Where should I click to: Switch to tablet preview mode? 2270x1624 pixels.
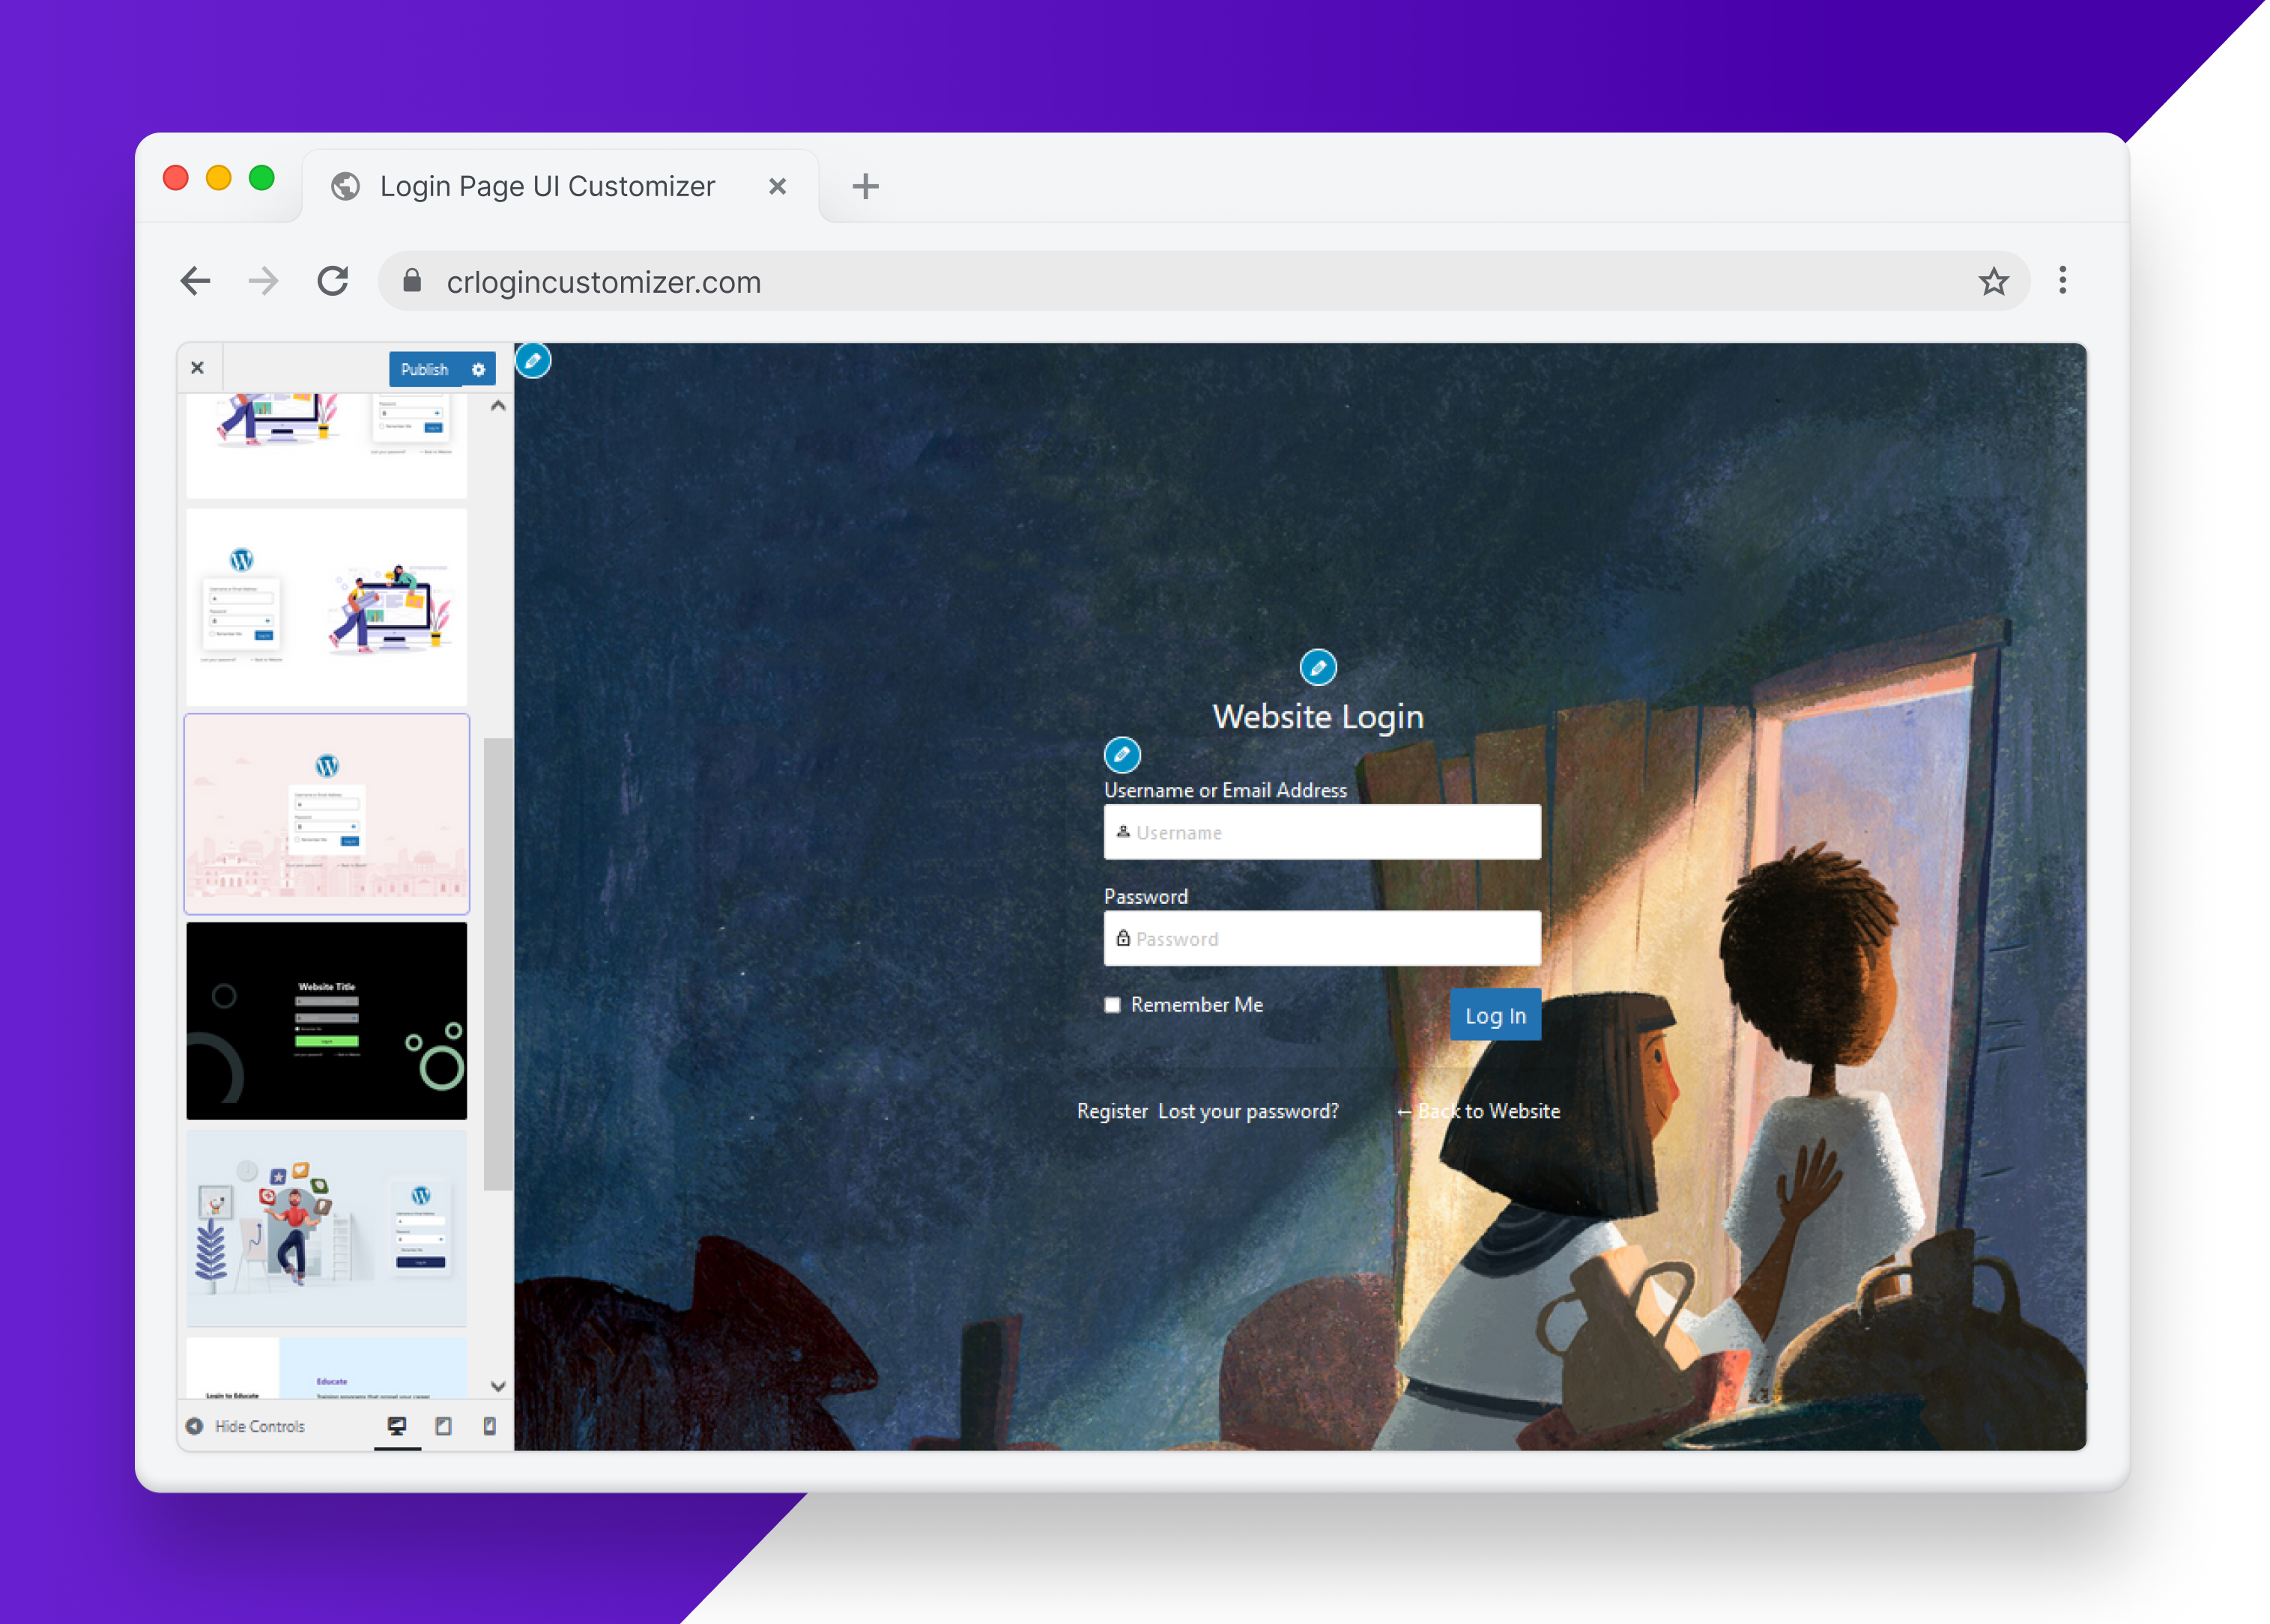point(444,1426)
